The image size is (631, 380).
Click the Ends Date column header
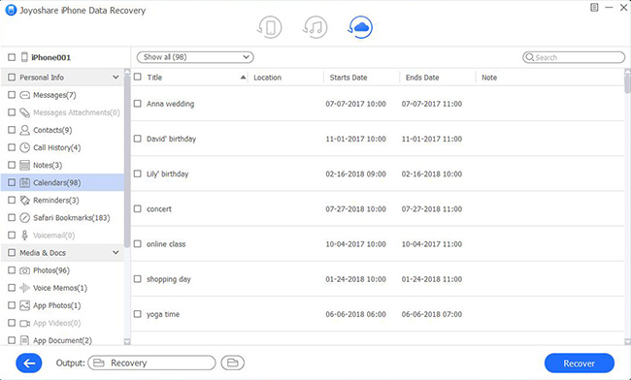point(422,78)
